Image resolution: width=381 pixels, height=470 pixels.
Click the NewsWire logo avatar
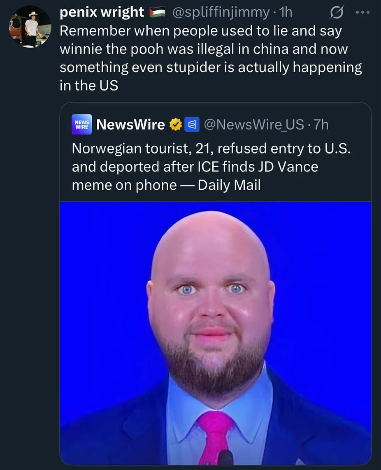[81, 124]
